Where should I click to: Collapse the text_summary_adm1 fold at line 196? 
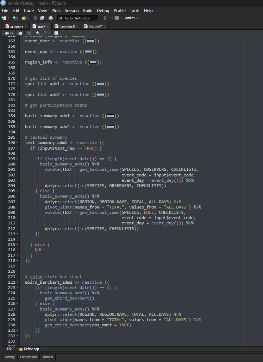(18, 143)
